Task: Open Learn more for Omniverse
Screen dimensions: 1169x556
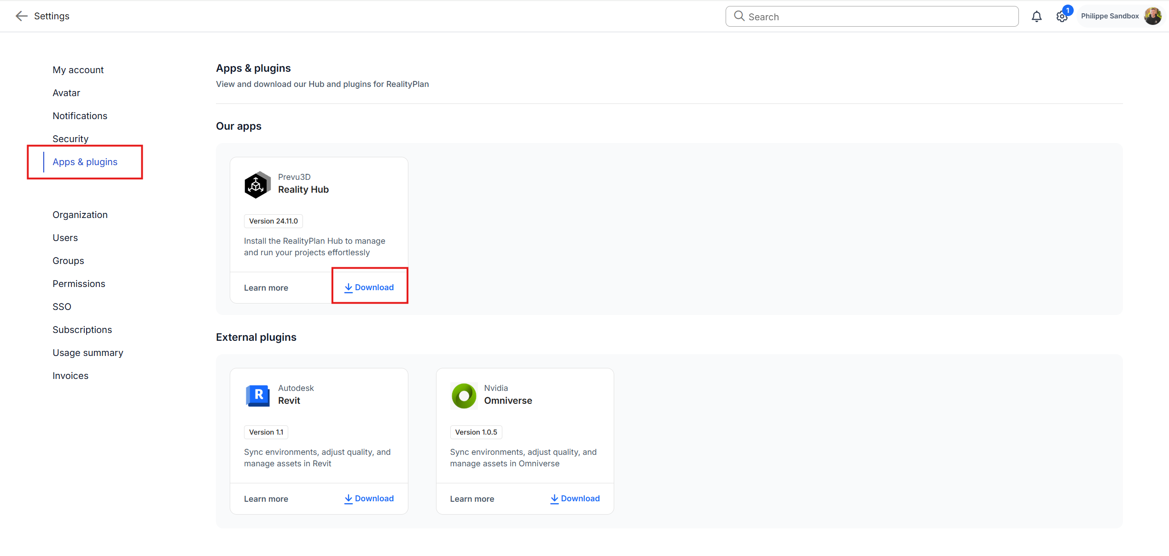Action: click(x=472, y=499)
